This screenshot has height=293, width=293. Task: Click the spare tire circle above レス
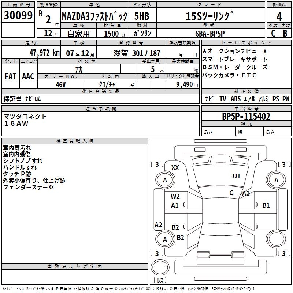click(160, 267)
